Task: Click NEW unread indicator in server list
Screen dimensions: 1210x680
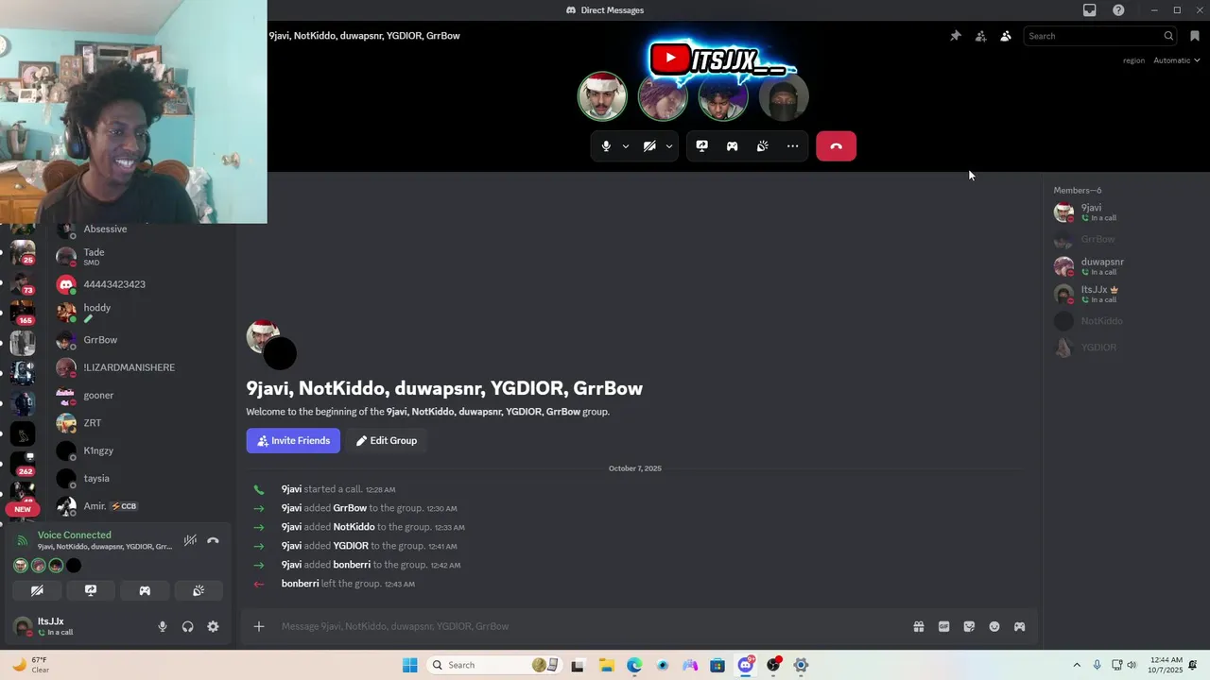Action: 23,509
